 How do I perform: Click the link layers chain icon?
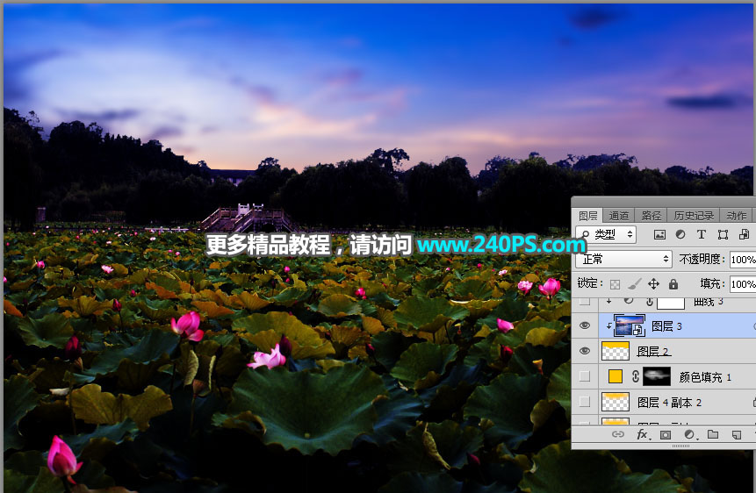[617, 434]
